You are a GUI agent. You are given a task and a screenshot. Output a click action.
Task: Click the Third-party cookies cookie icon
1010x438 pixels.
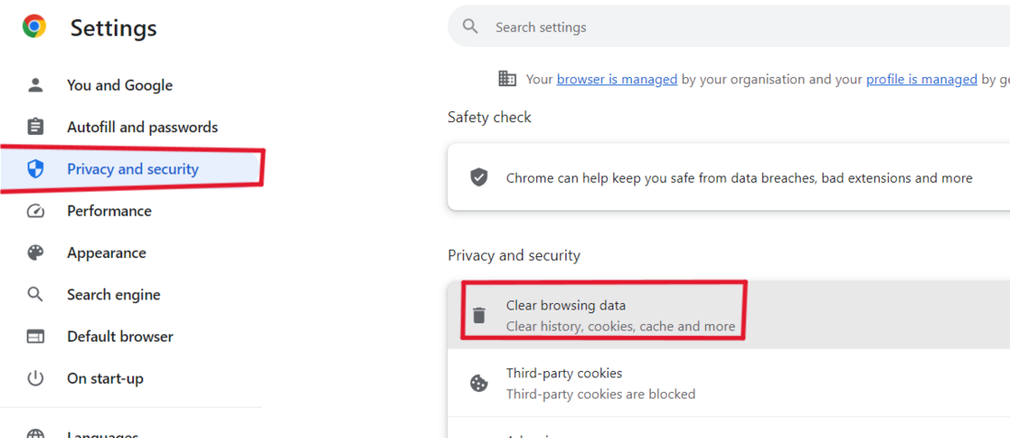pos(479,384)
